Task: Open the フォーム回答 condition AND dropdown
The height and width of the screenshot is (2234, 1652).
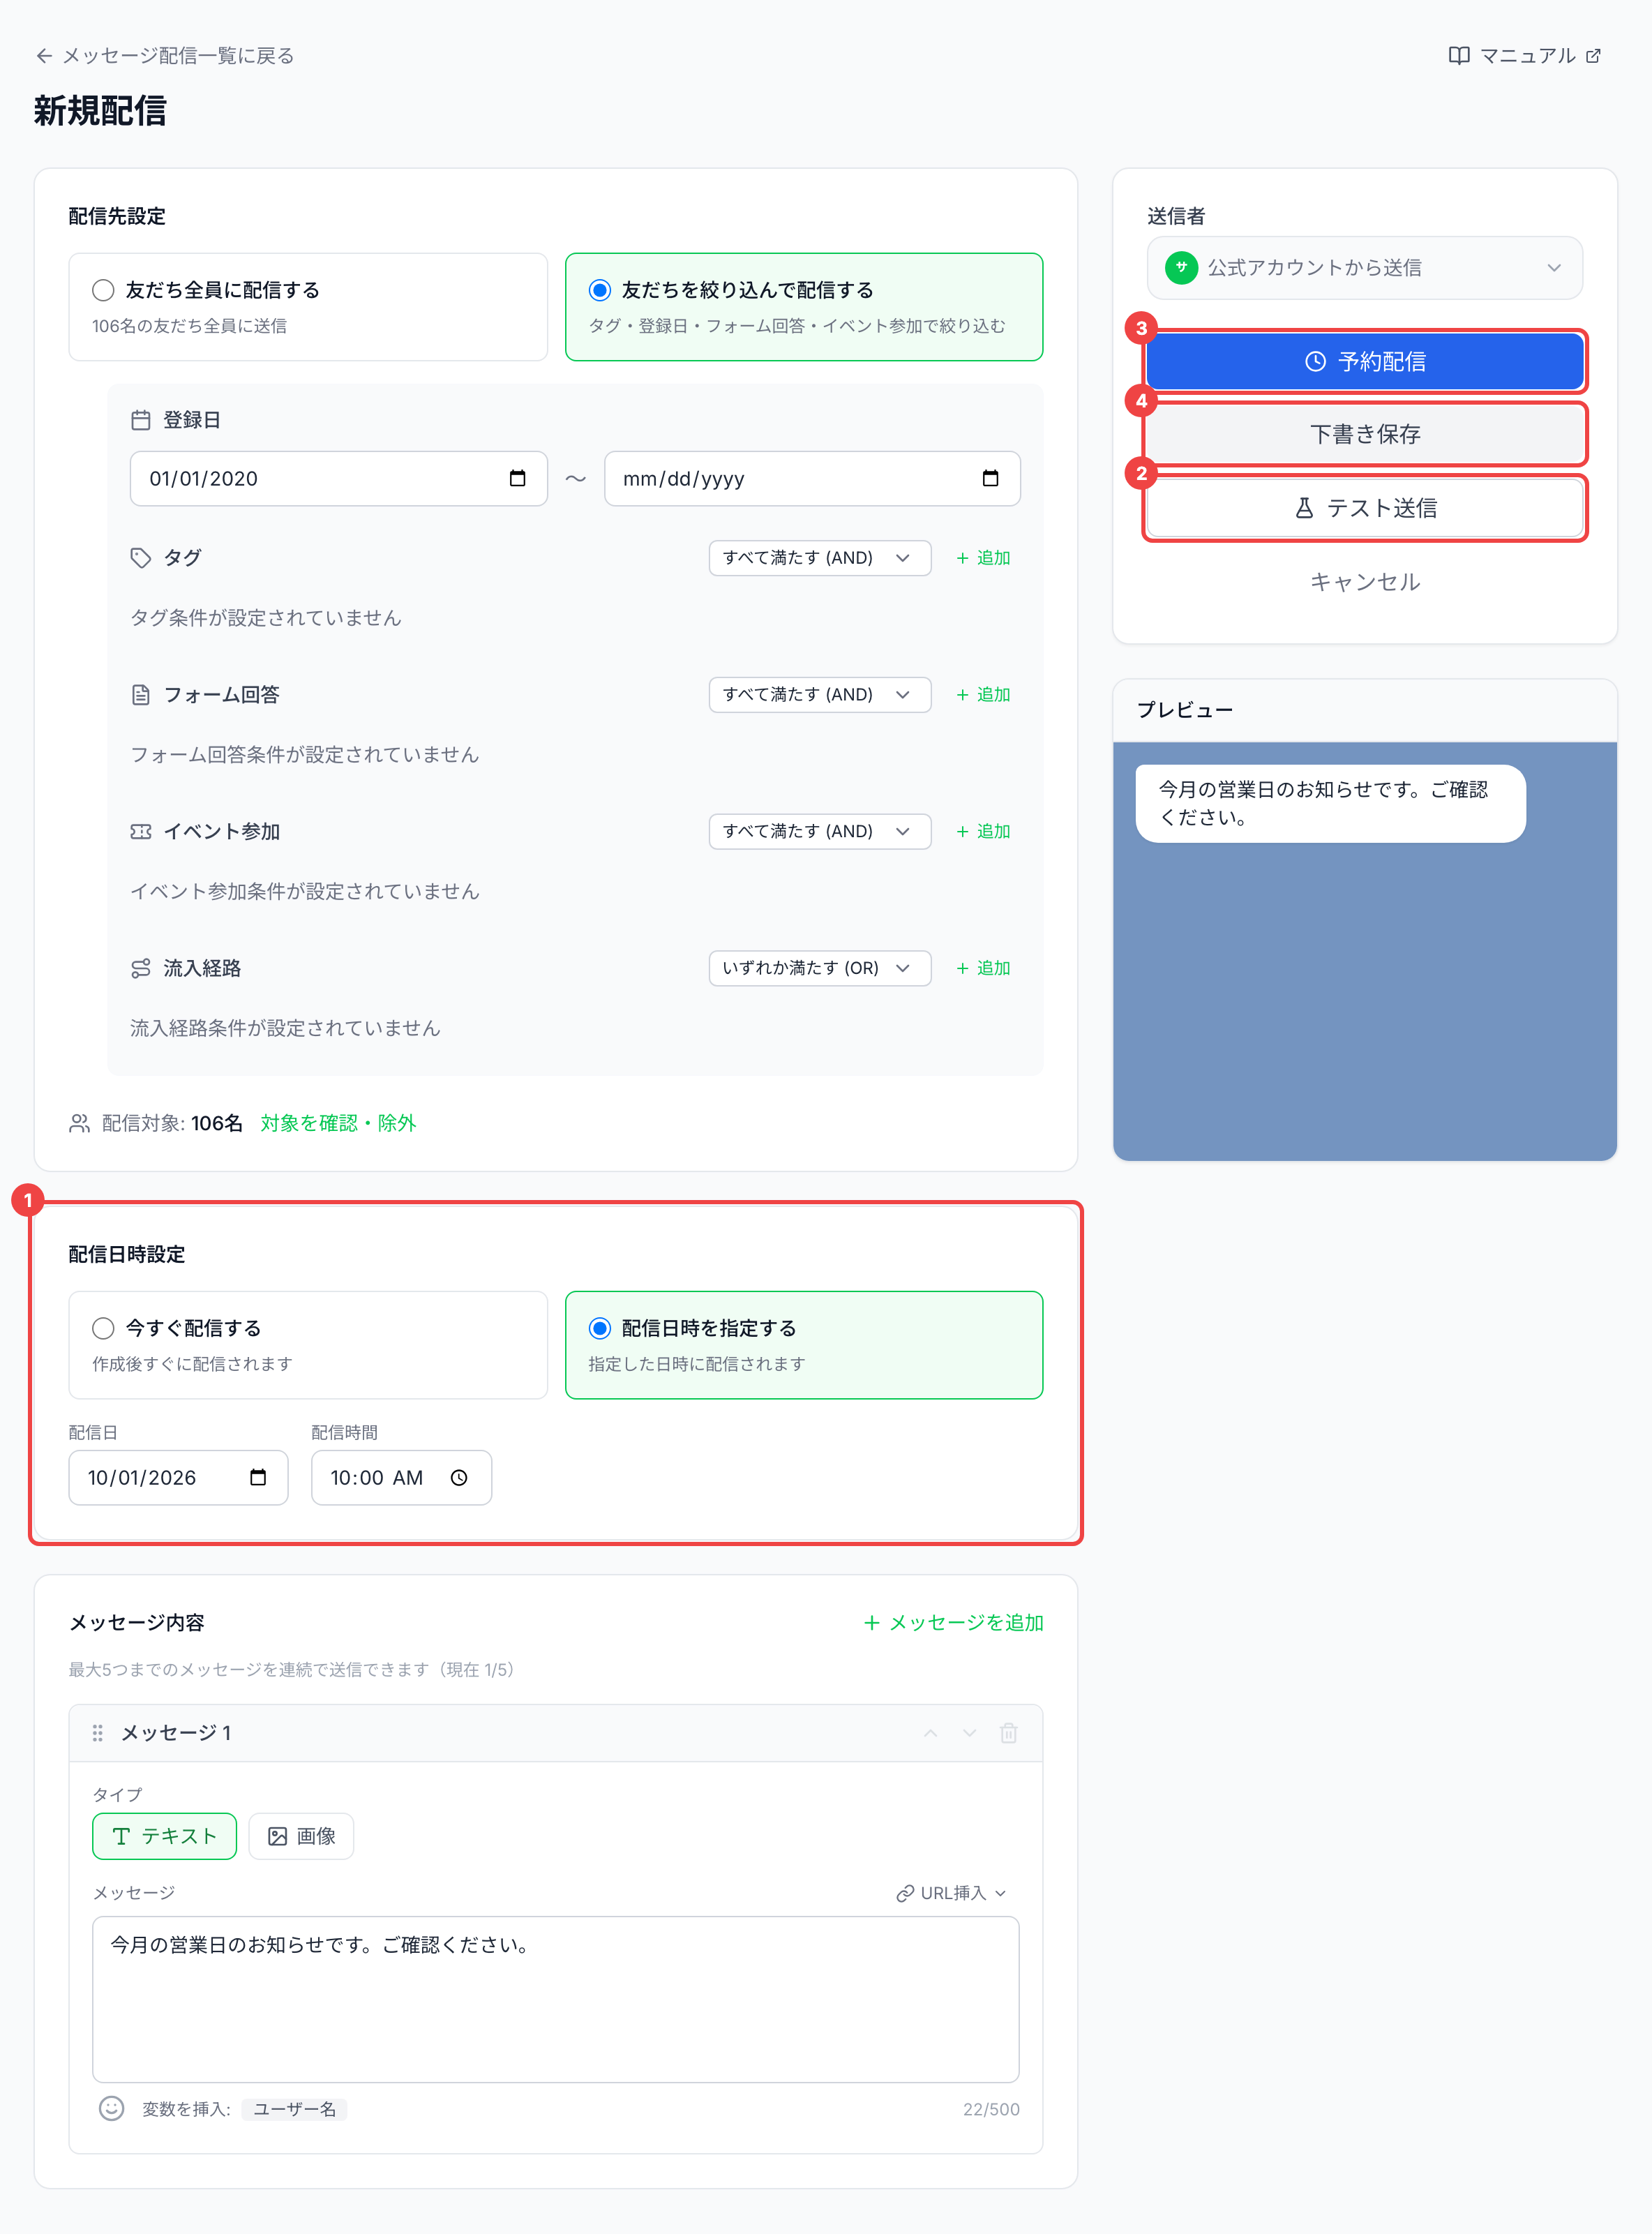Action: [819, 695]
